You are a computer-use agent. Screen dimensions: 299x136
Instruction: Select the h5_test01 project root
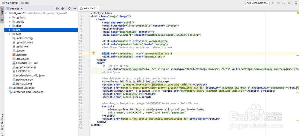point(19,13)
